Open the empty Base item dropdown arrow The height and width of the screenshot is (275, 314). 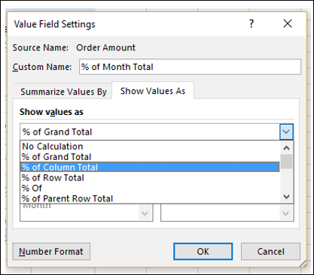click(x=285, y=213)
